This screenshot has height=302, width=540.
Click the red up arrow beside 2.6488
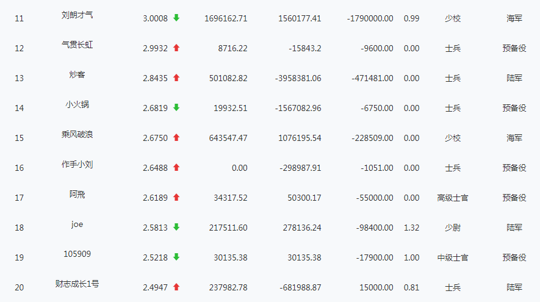click(x=176, y=168)
